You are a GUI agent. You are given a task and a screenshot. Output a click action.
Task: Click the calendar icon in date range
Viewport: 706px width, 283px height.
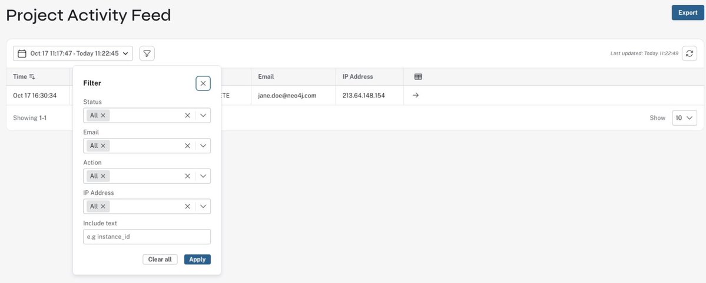pos(22,53)
